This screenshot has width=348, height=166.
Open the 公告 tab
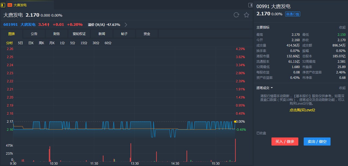[34, 34]
